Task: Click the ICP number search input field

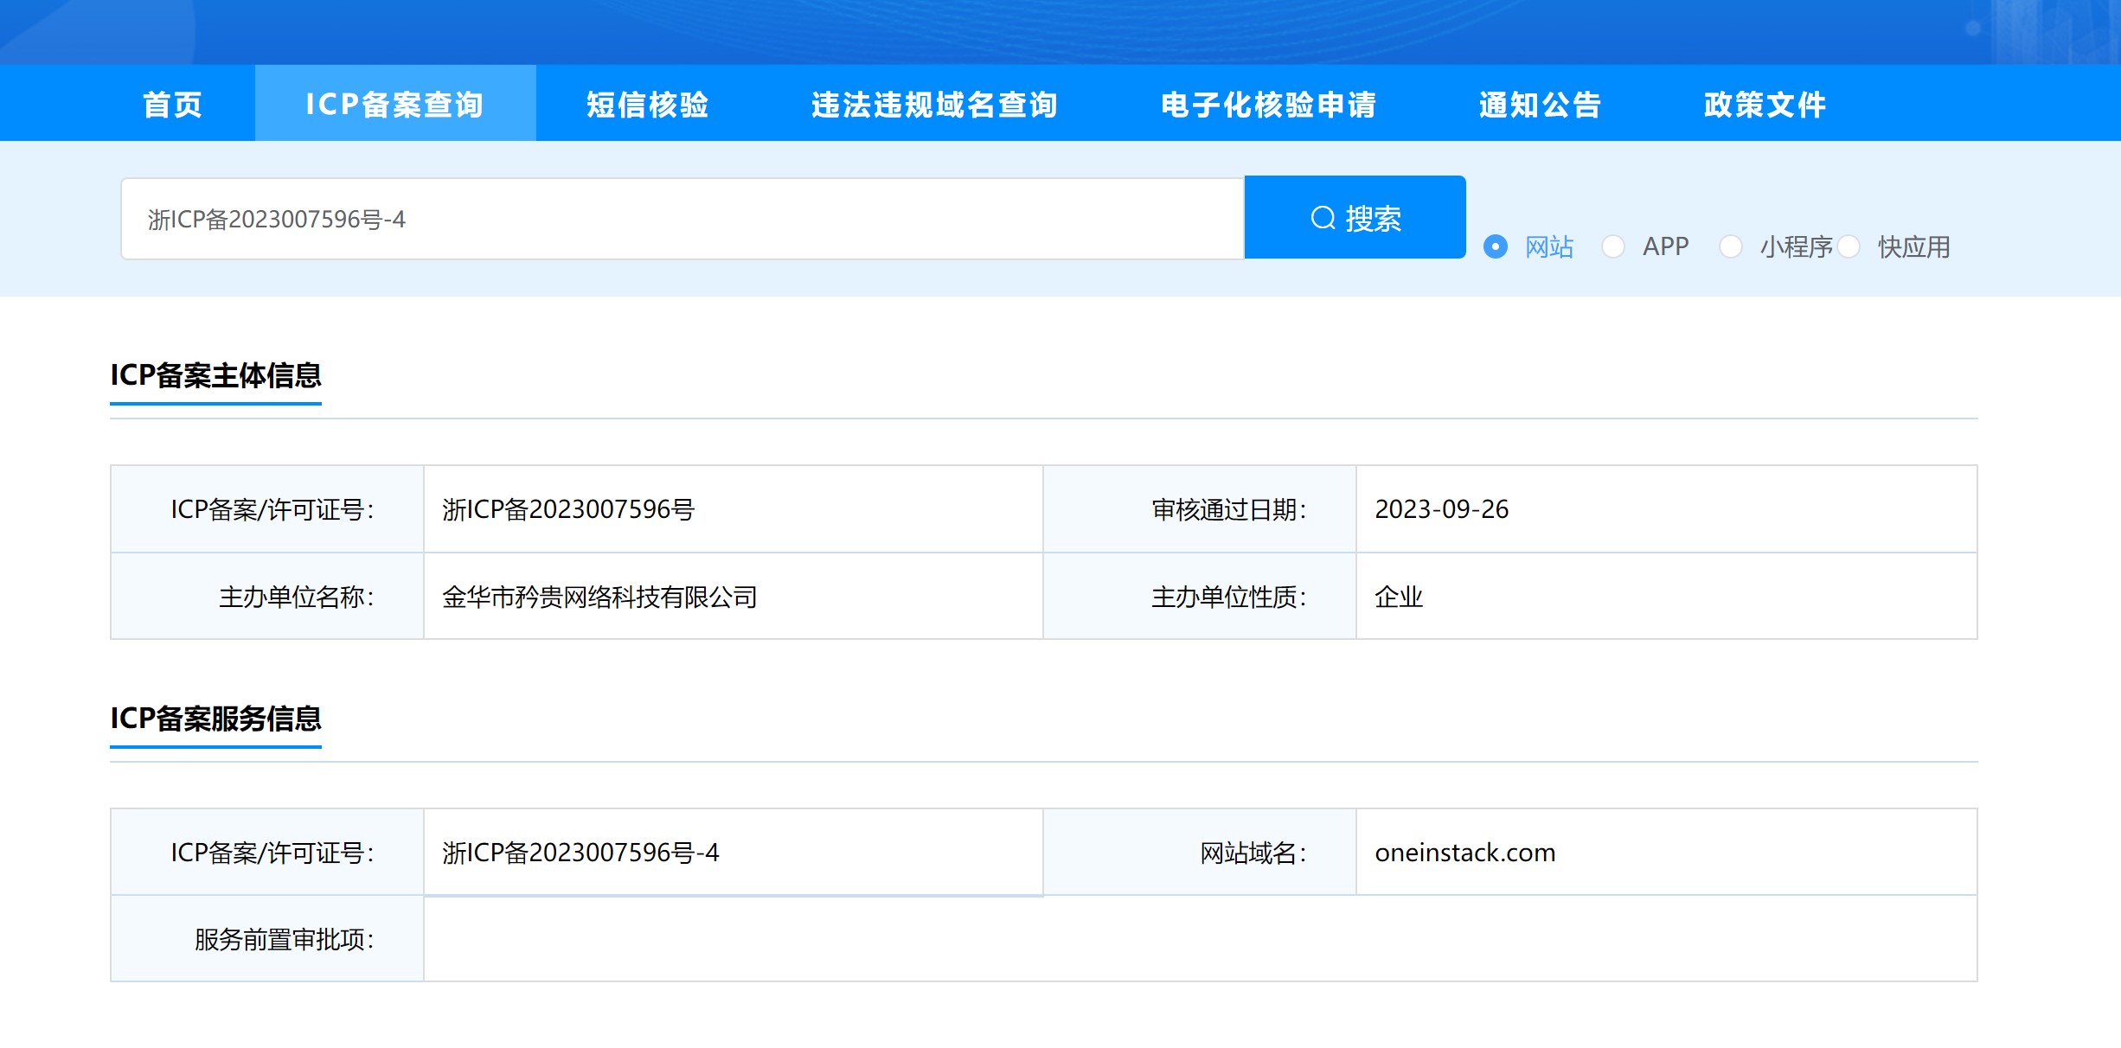Action: (682, 220)
